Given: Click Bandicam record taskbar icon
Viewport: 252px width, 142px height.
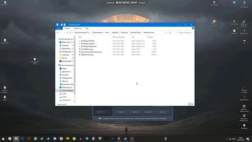Looking at the screenshot, I should (132, 138).
